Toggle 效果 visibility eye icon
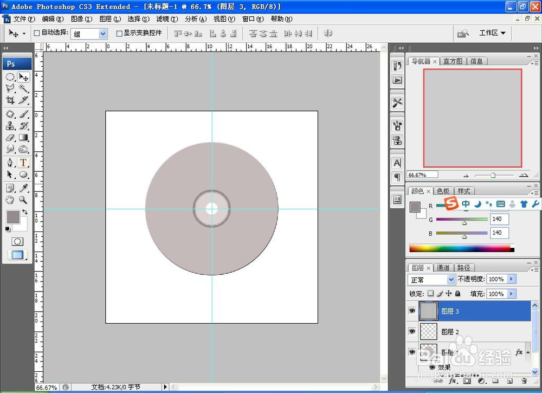Viewport: 542px width, 393px height. click(x=432, y=367)
